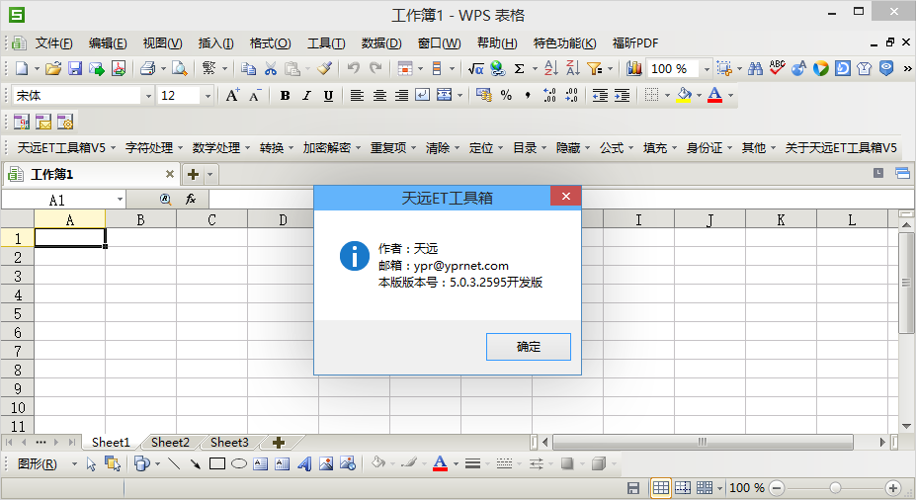Viewport: 916px width, 500px height.
Task: Click the New document icon
Action: coord(22,69)
